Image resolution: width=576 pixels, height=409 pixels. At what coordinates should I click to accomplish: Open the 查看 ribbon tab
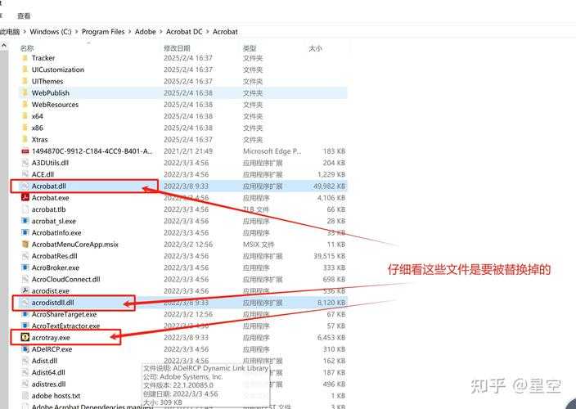click(24, 16)
